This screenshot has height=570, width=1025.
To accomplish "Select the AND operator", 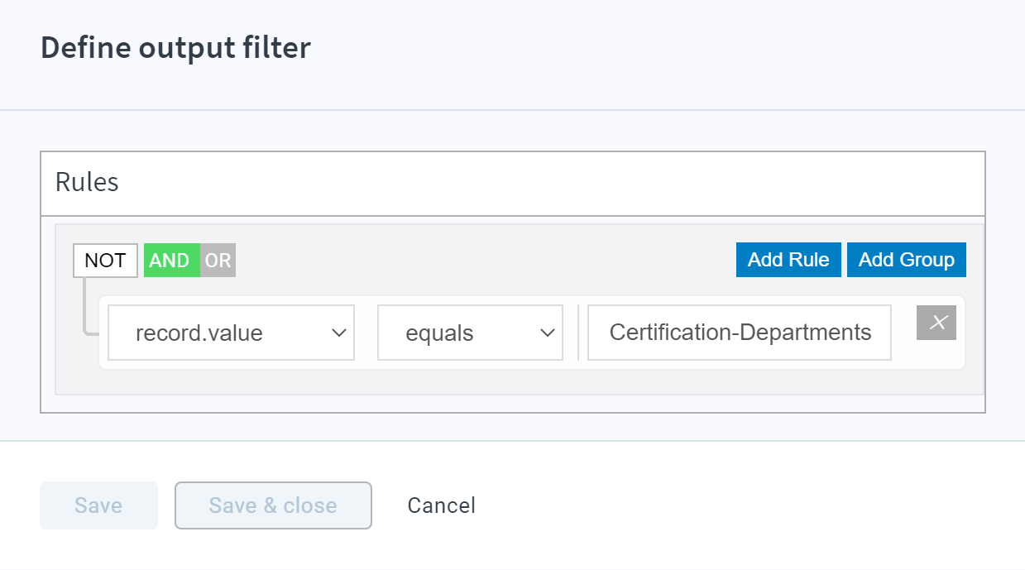I will 171,261.
